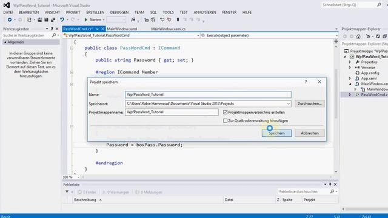The width and height of the screenshot is (388, 218).
Task: Click the Starten button label
Action: 95,19
